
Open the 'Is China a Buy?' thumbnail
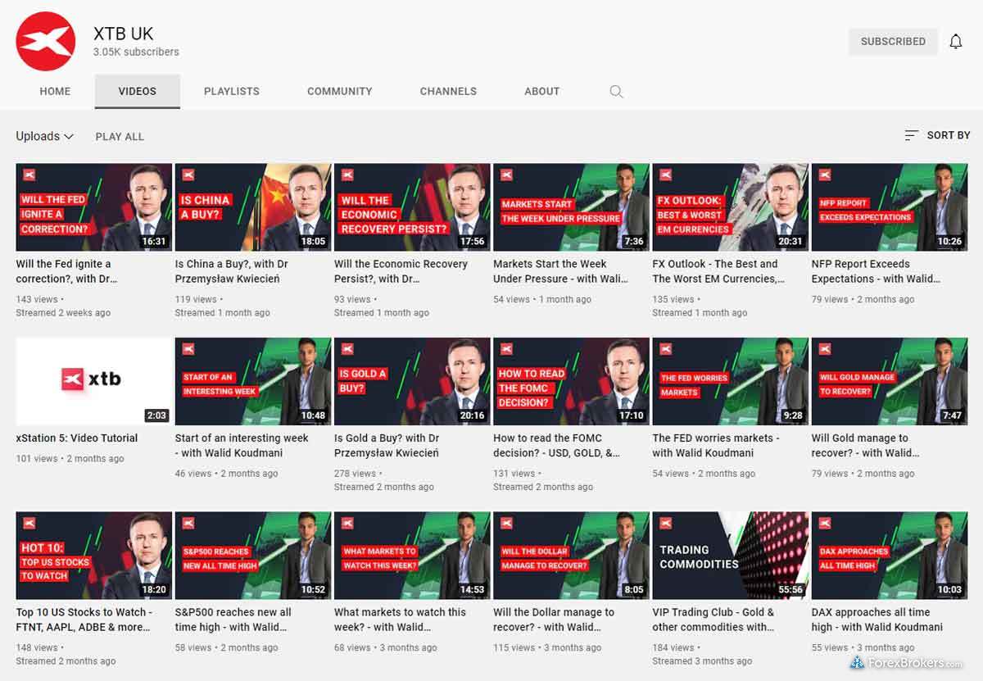click(x=253, y=207)
